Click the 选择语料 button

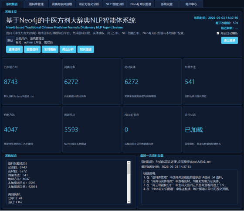[14, 49]
